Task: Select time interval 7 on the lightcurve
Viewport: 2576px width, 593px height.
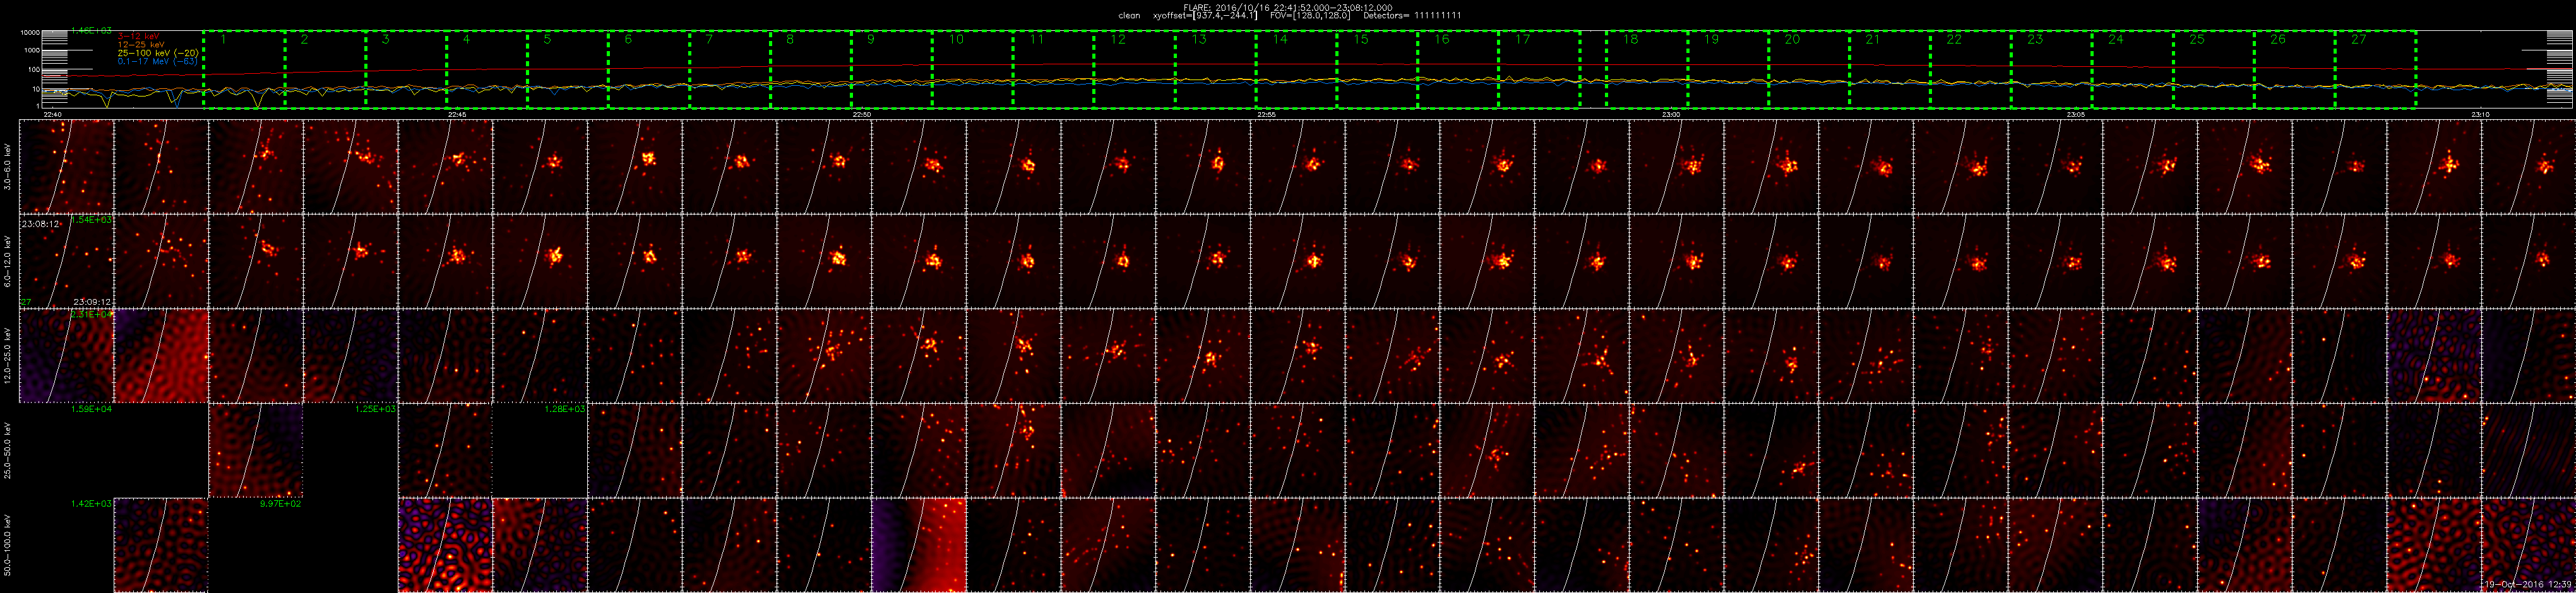Action: pyautogui.click(x=730, y=69)
